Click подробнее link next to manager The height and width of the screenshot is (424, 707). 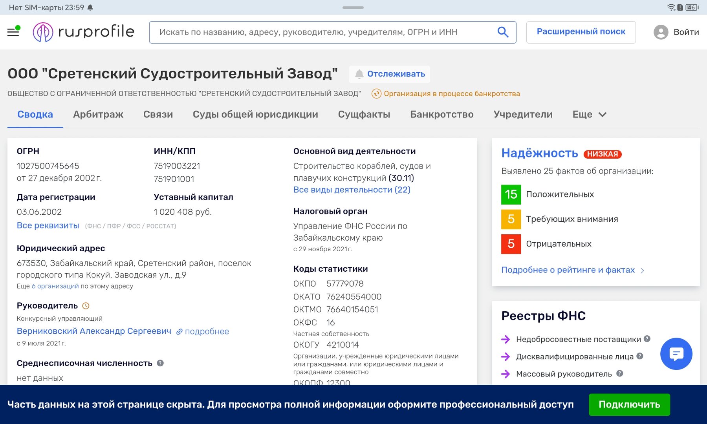click(207, 331)
